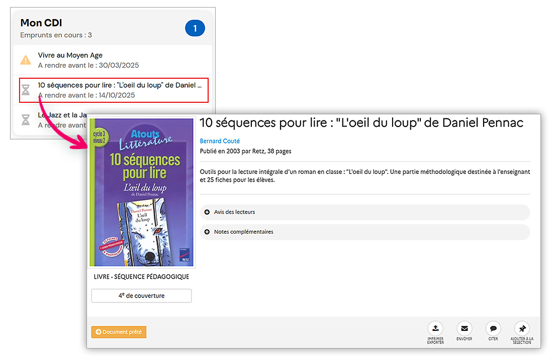Image resolution: width=553 pixels, height=363 pixels.
Task: Show the 4e de couverture
Action: pos(141,296)
